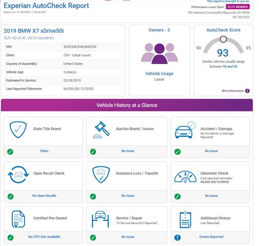Click the Experian AutoCheck Report title
The image size is (259, 246).
pos(46,6)
